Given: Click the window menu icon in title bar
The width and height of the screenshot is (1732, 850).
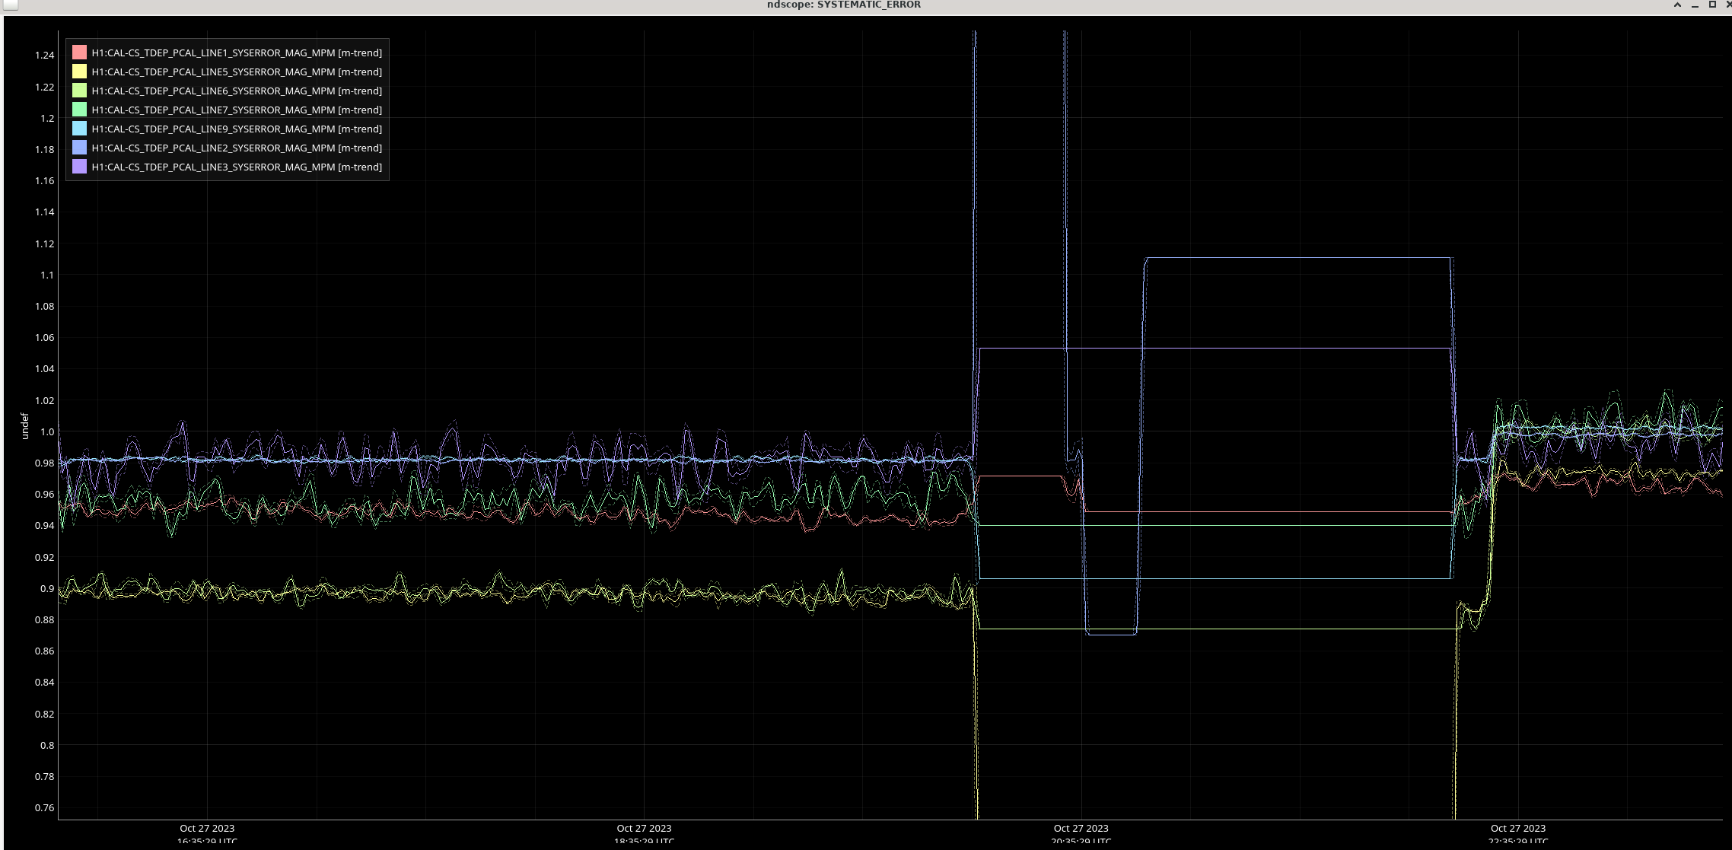Looking at the screenshot, I should click(9, 5).
